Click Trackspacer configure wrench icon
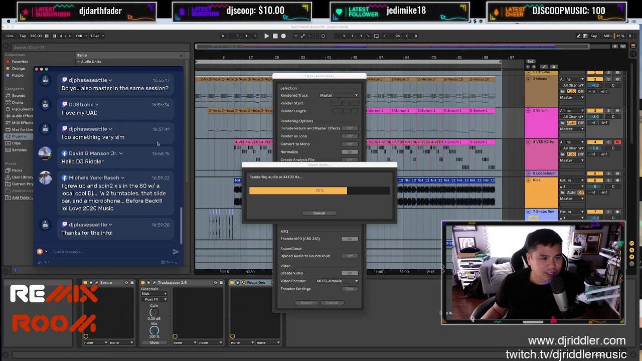This screenshot has height=361, width=642. click(154, 283)
